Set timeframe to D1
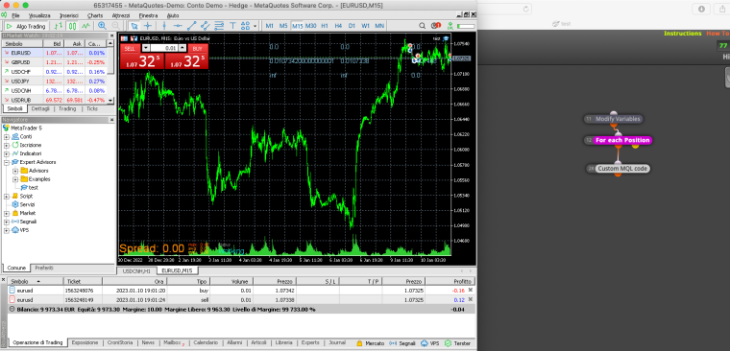 (352, 26)
